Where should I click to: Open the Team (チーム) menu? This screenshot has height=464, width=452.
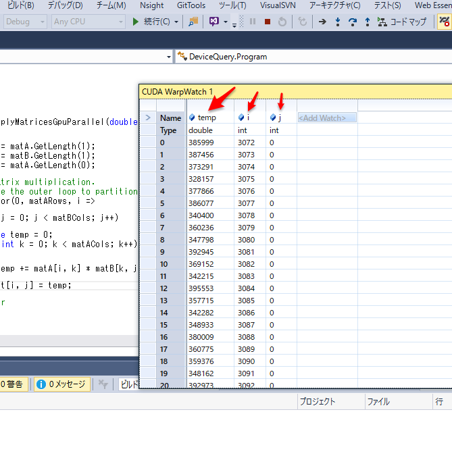click(111, 5)
